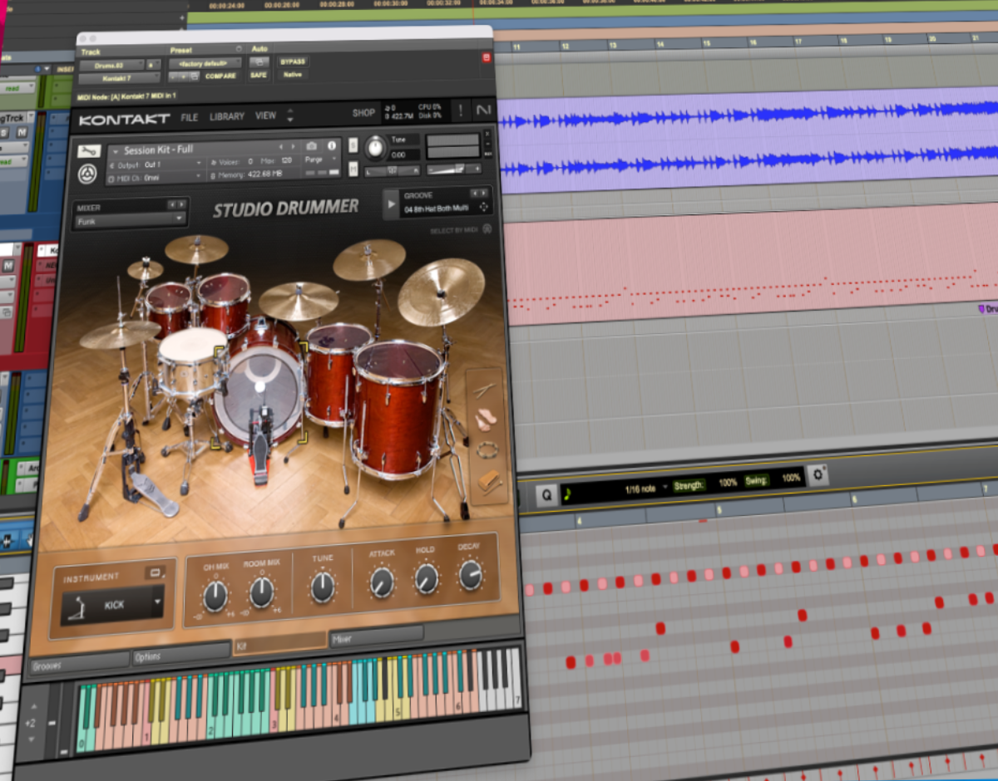Open the instrument info icon
This screenshot has height=781, width=998.
332,145
